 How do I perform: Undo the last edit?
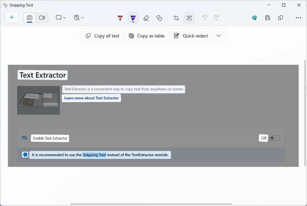pyautogui.click(x=205, y=18)
